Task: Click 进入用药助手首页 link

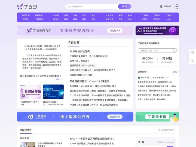Action: pyautogui.click(x=167, y=130)
